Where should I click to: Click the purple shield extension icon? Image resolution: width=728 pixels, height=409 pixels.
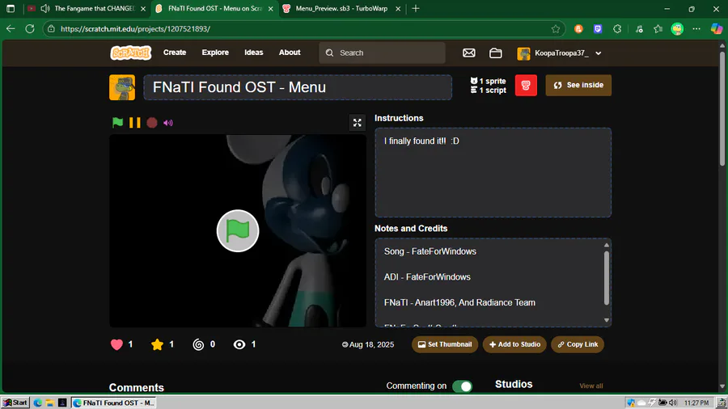(598, 29)
